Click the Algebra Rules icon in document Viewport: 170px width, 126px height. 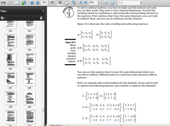coord(69,12)
